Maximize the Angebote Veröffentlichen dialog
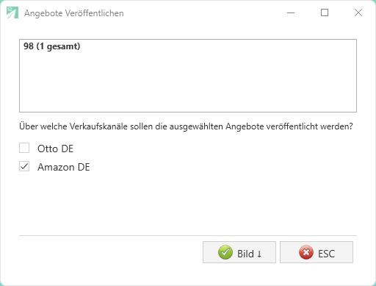 pyautogui.click(x=325, y=12)
